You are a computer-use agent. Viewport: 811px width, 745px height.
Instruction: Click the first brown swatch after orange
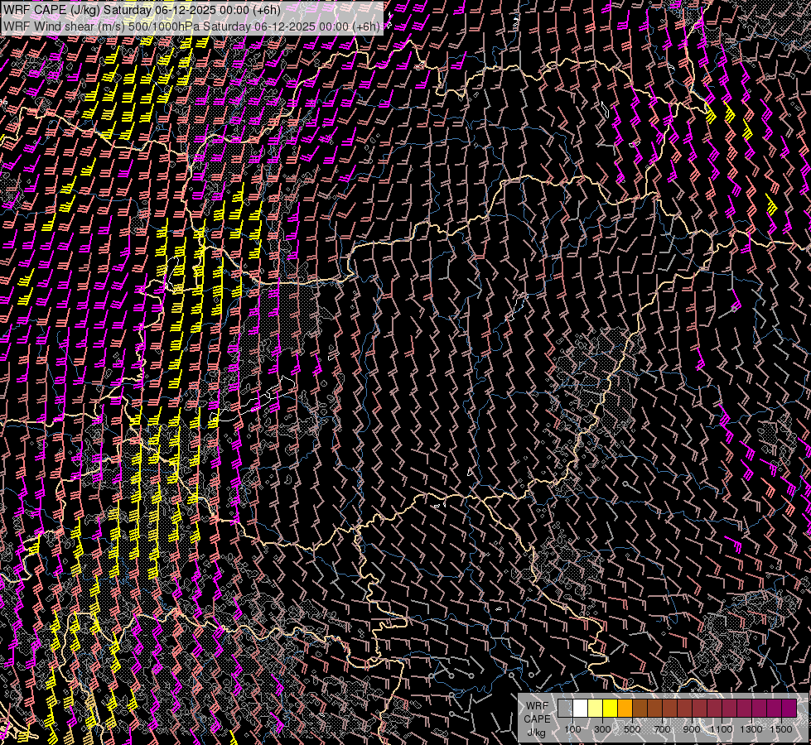(x=640, y=708)
